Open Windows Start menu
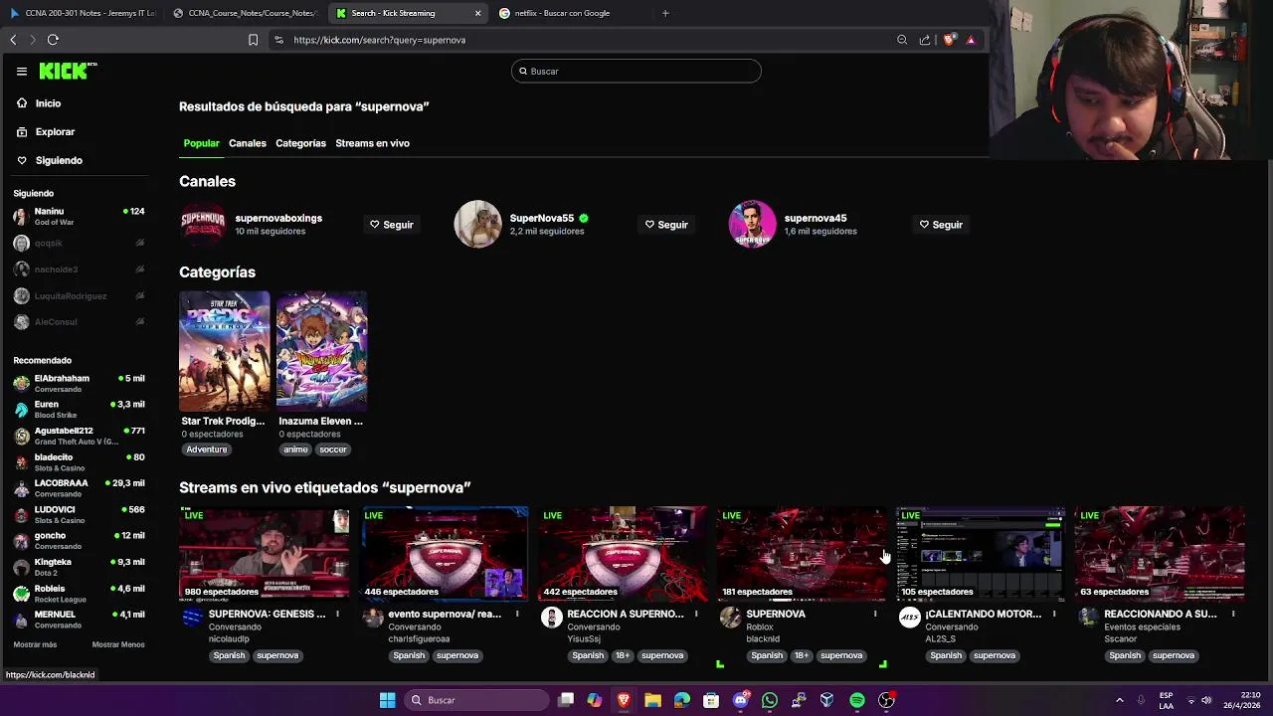The width and height of the screenshot is (1273, 716). point(388,700)
